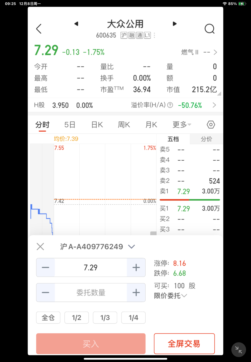The height and width of the screenshot is (362, 251).
Task: Decrease the order price with minus
Action: pyautogui.click(x=45, y=268)
